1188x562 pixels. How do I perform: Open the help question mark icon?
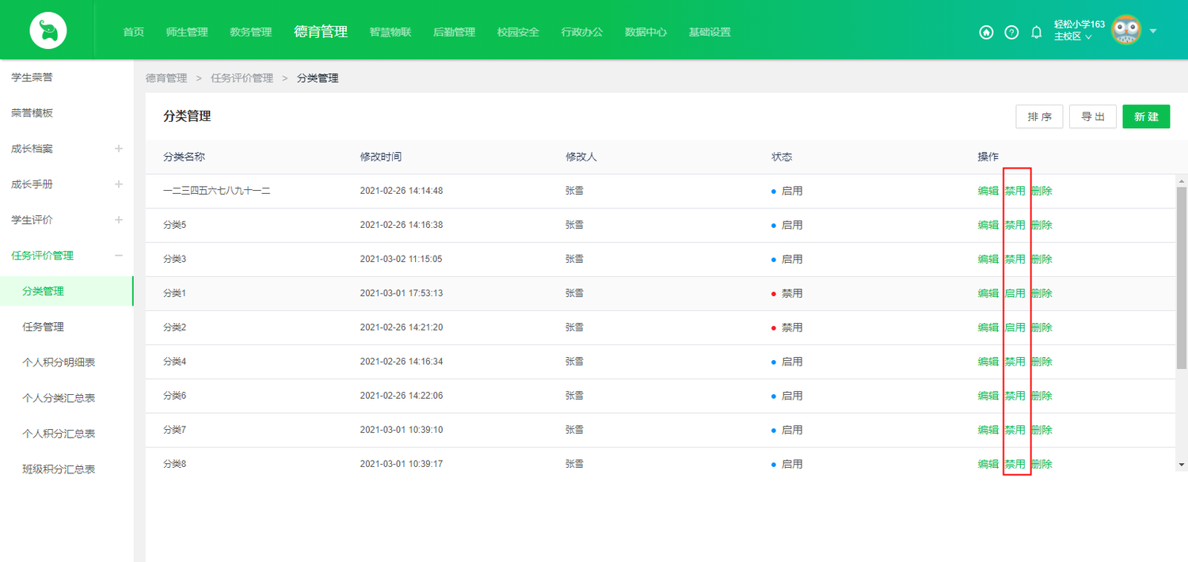[1011, 32]
